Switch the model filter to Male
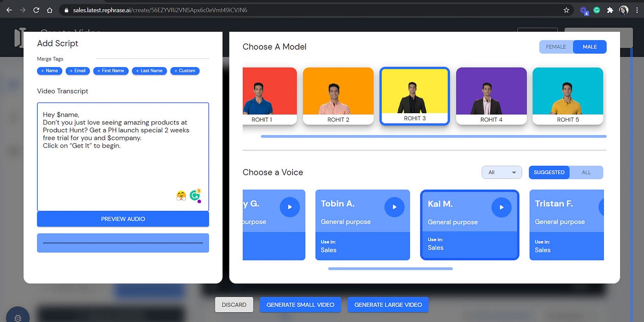The image size is (644, 322). click(x=590, y=46)
